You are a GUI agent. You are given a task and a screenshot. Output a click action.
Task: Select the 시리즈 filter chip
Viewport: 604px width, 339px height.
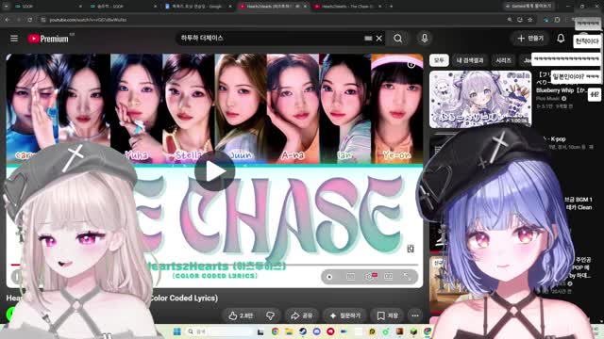click(x=503, y=60)
